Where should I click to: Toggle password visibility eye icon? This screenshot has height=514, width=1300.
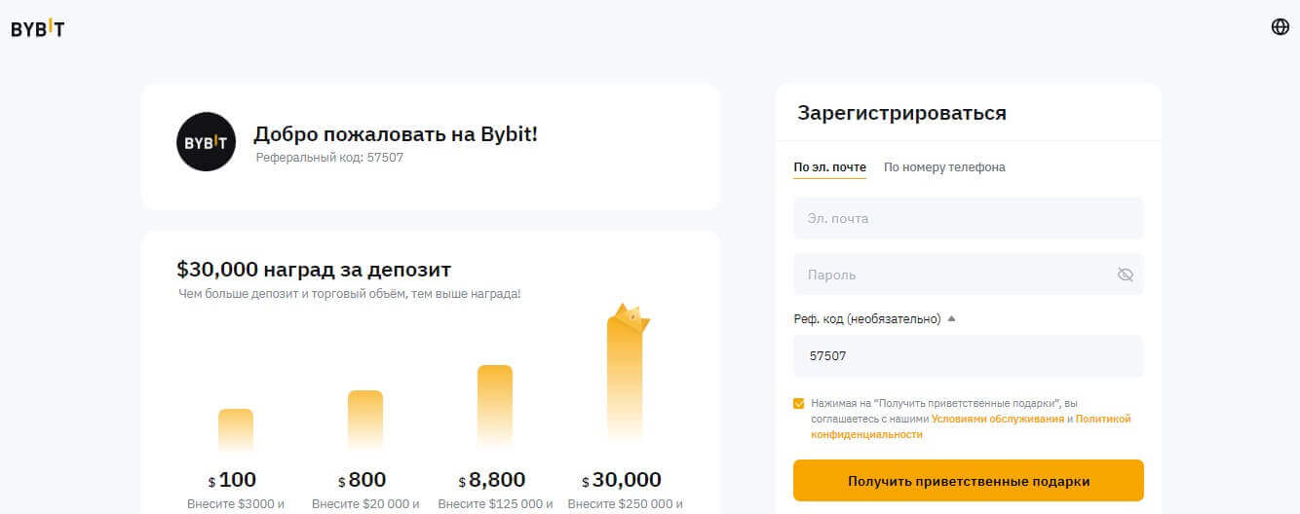click(x=1126, y=275)
